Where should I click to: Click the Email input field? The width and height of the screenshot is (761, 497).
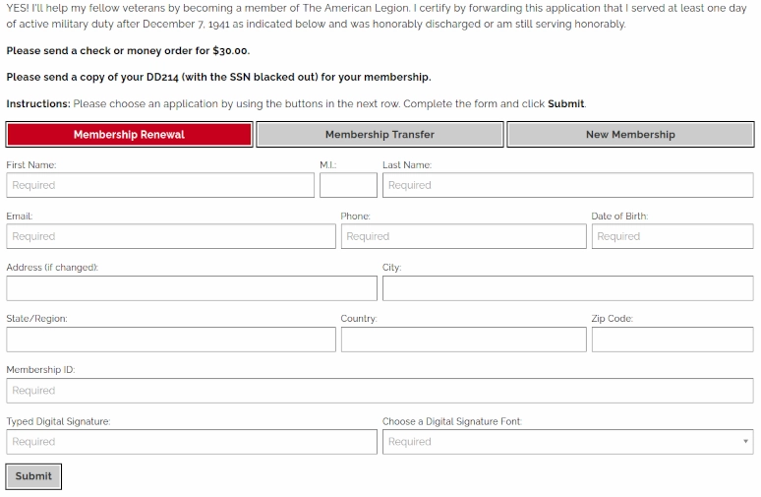[x=171, y=236]
